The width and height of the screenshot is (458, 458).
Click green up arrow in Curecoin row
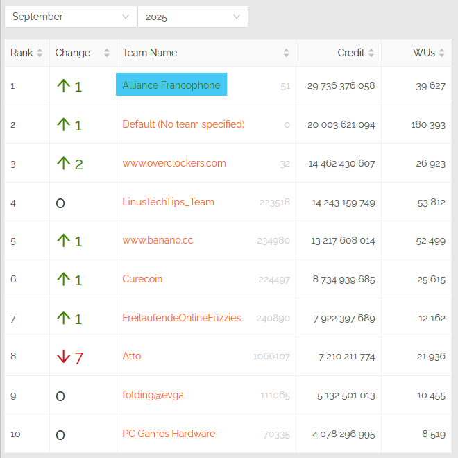click(64, 280)
